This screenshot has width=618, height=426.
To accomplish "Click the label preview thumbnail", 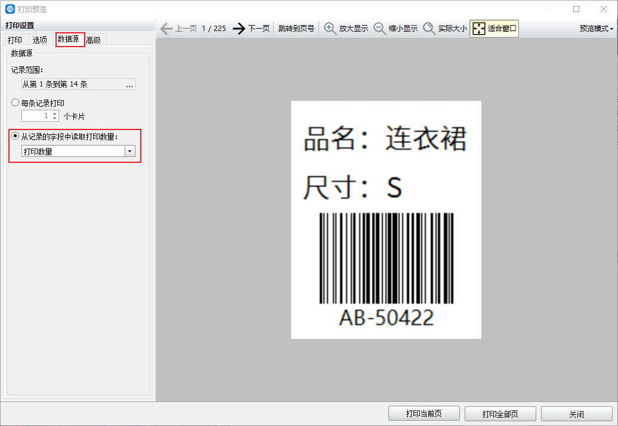I will [x=387, y=220].
